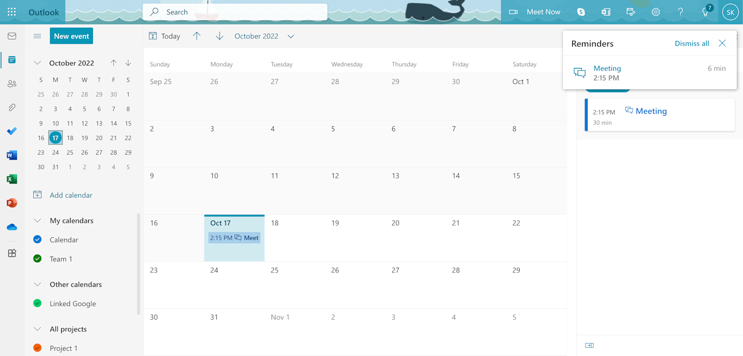The height and width of the screenshot is (356, 743).
Task: Select 31 in the mini calendar
Action: tap(56, 167)
